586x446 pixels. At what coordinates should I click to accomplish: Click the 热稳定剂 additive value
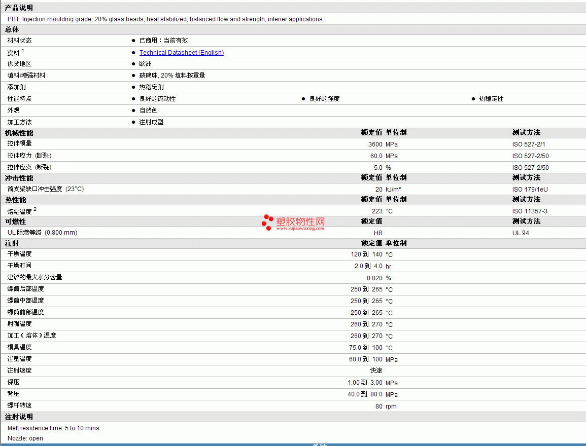tap(151, 87)
